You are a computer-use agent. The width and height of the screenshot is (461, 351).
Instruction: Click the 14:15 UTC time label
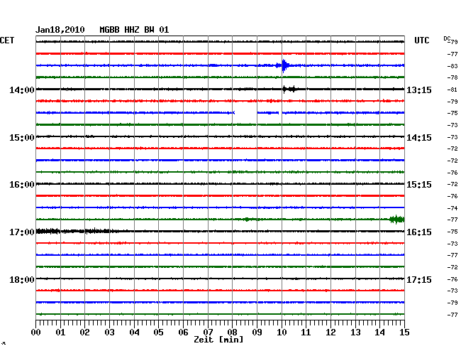[419, 138]
